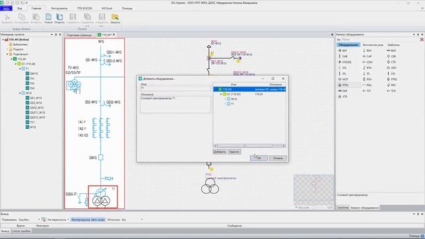425x239 pixels.
Task: Click the schematic minimap thumbnail
Action: tap(314, 190)
